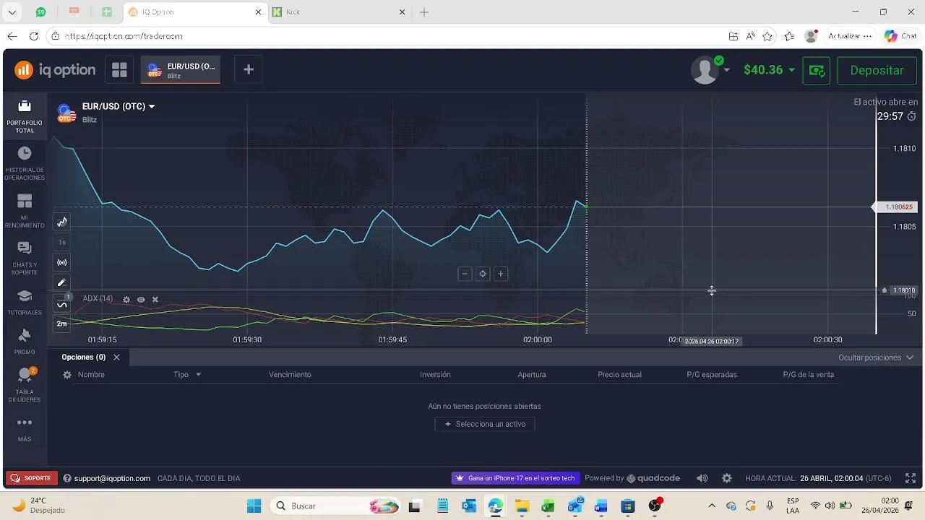Image resolution: width=925 pixels, height=520 pixels.
Task: Click the taskbar Buscar search box
Action: tap(336, 506)
